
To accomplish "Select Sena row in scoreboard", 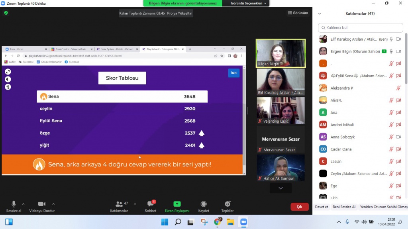I will click(x=122, y=96).
